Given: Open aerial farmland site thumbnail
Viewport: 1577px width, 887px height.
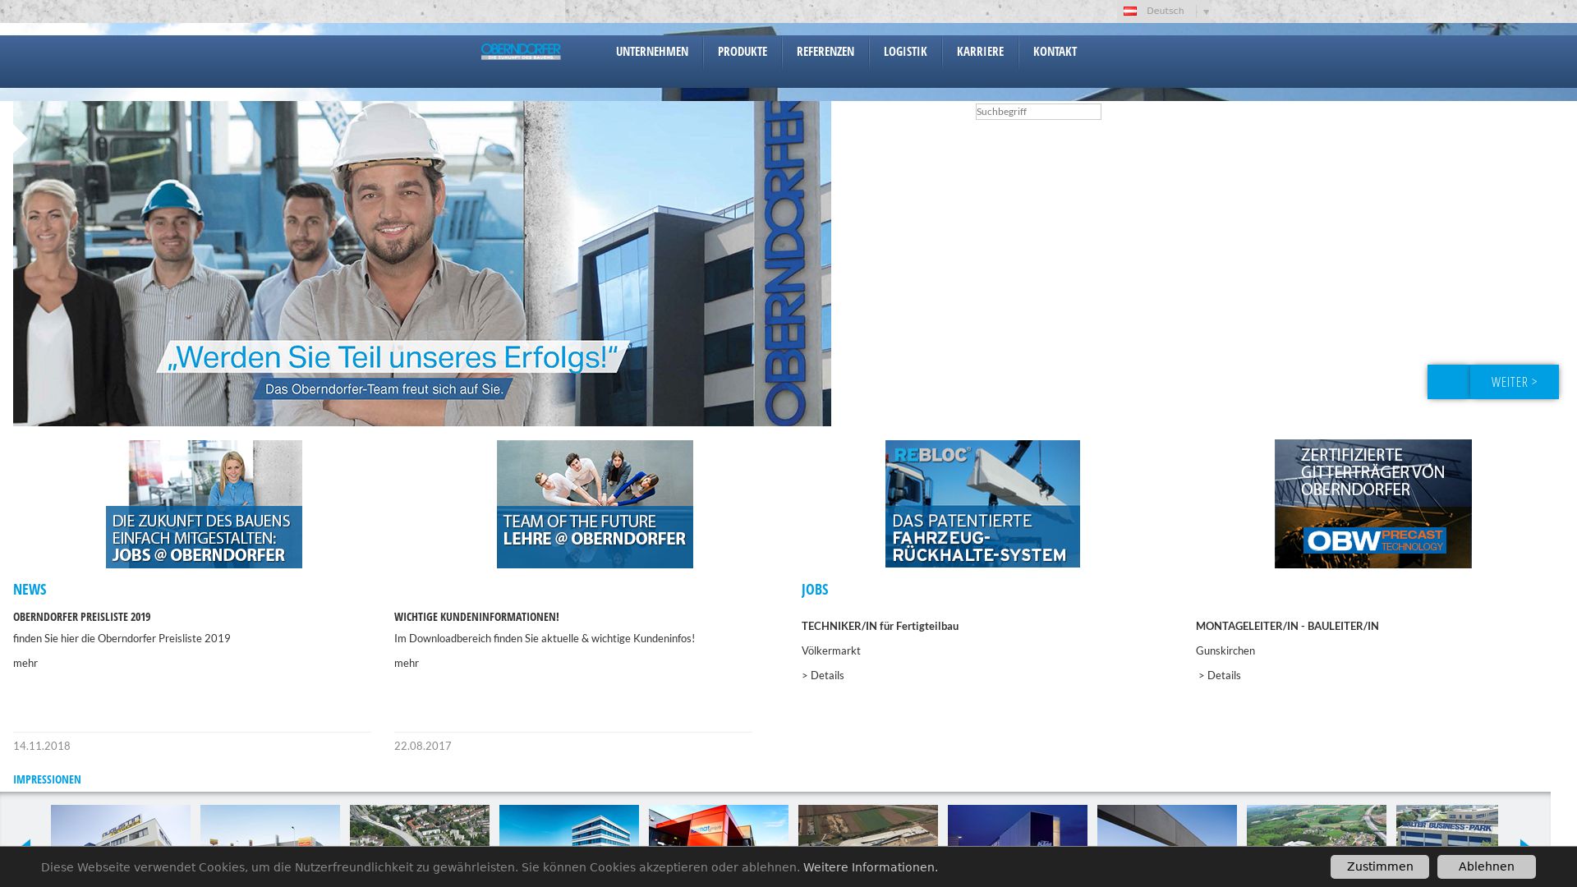Looking at the screenshot, I should pyautogui.click(x=868, y=825).
